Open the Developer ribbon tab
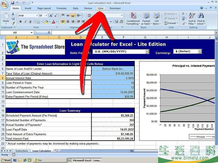The image size is (218, 163). coord(115,8)
